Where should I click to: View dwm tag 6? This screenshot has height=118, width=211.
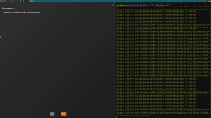(15, 1)
